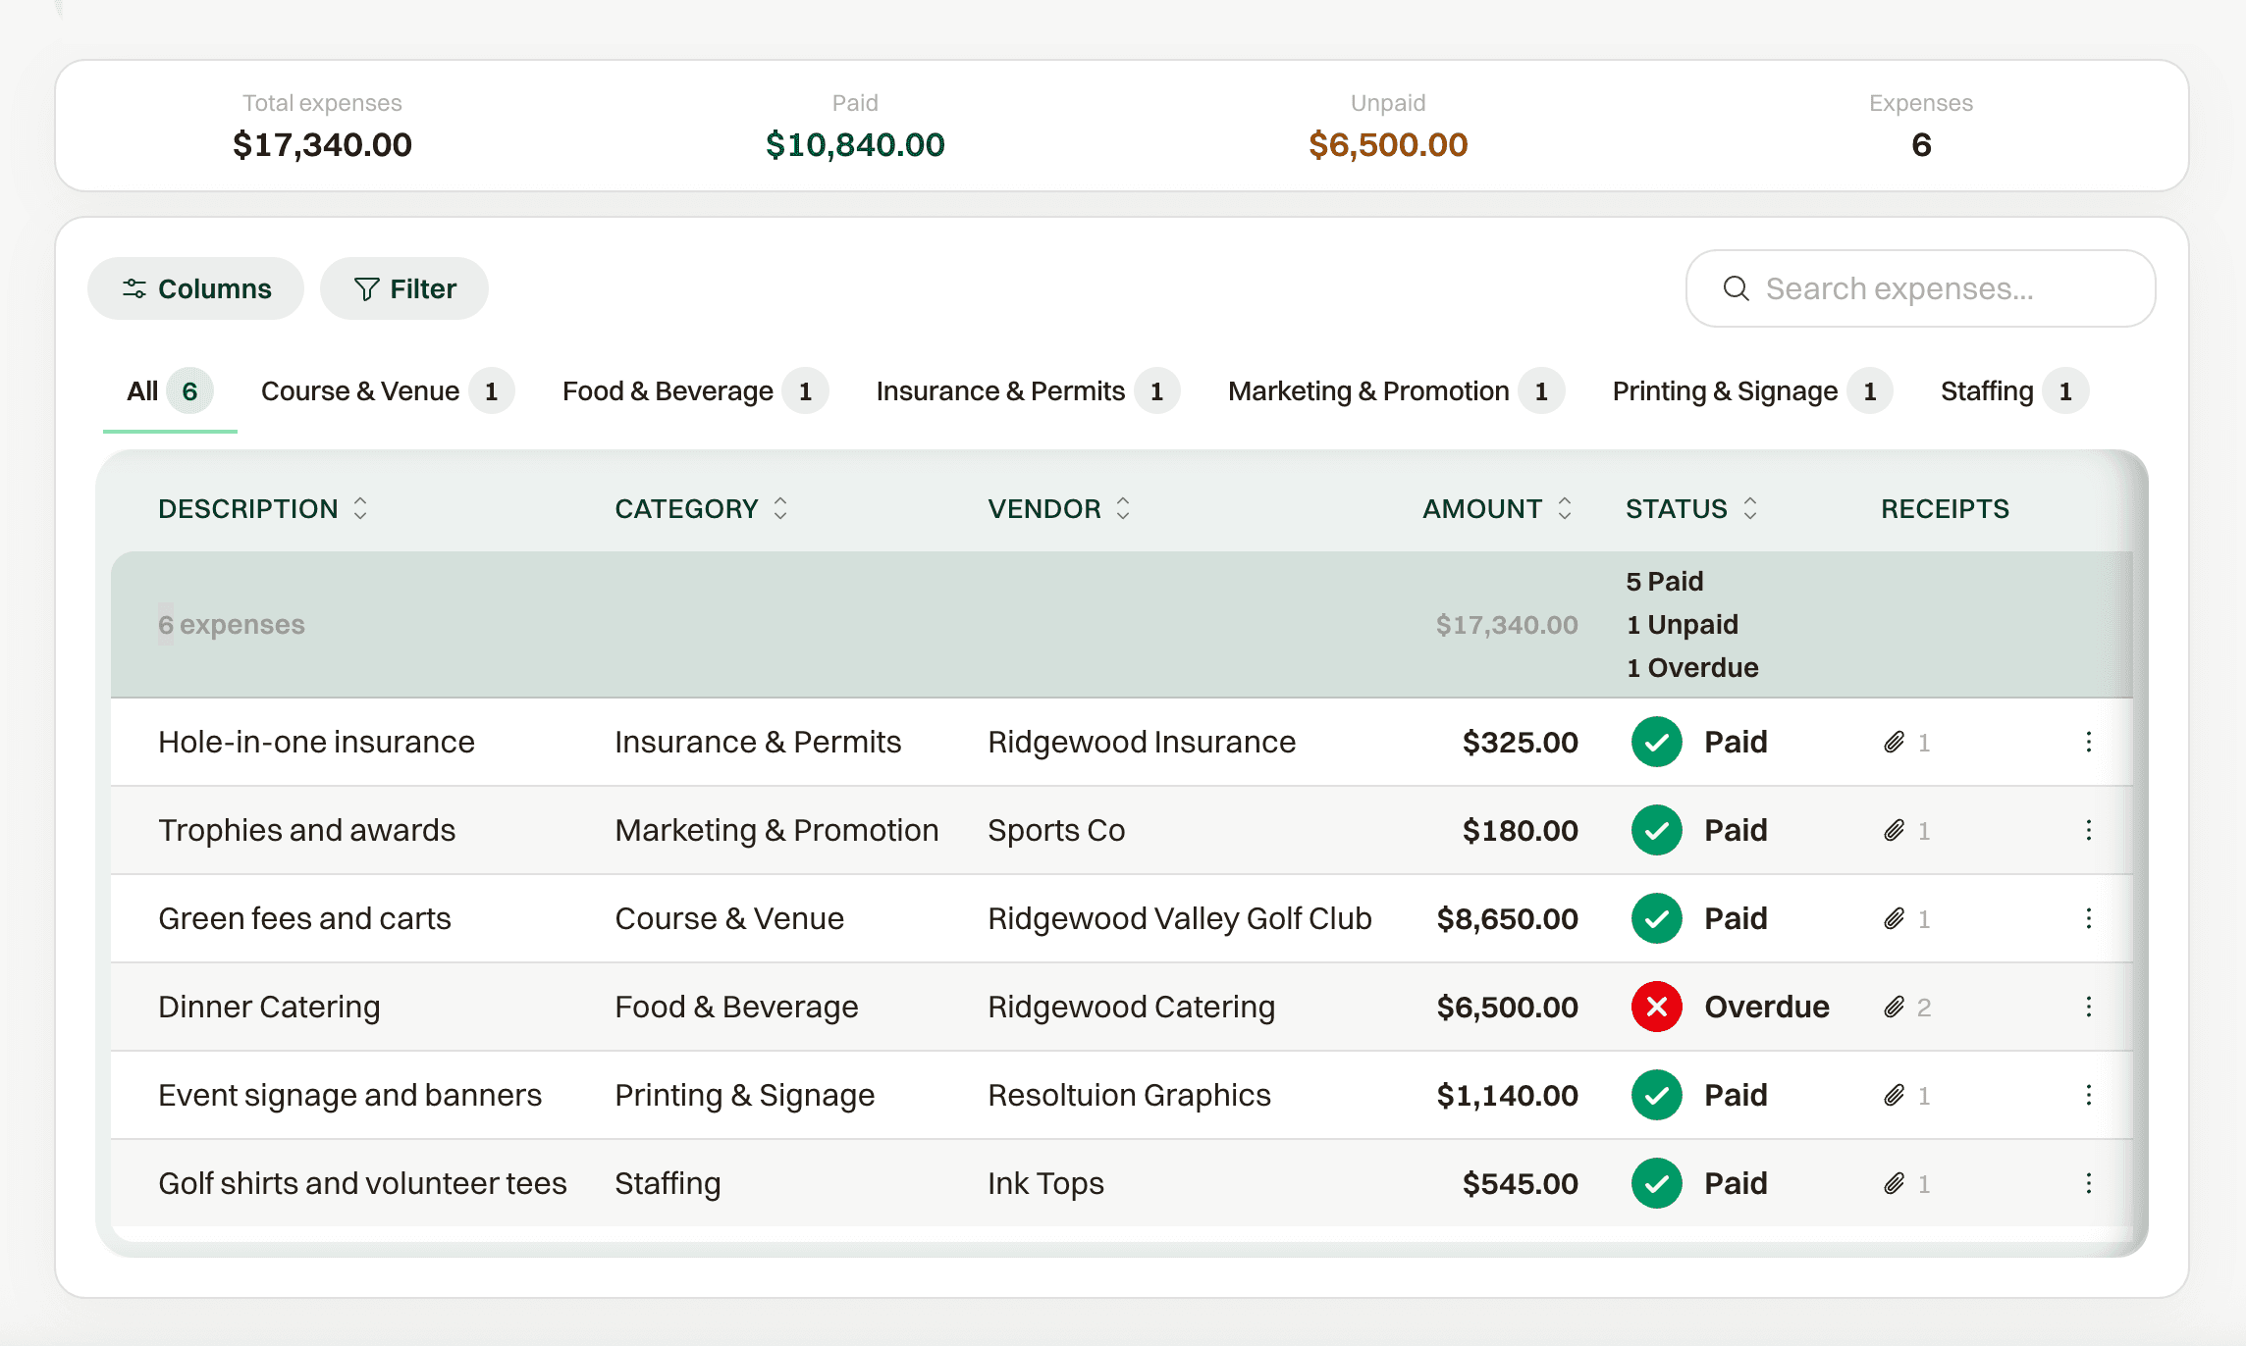Click the receipt paperclip for Hole-in-one insurance
Image resolution: width=2246 pixels, height=1346 pixels.
pos(1894,743)
